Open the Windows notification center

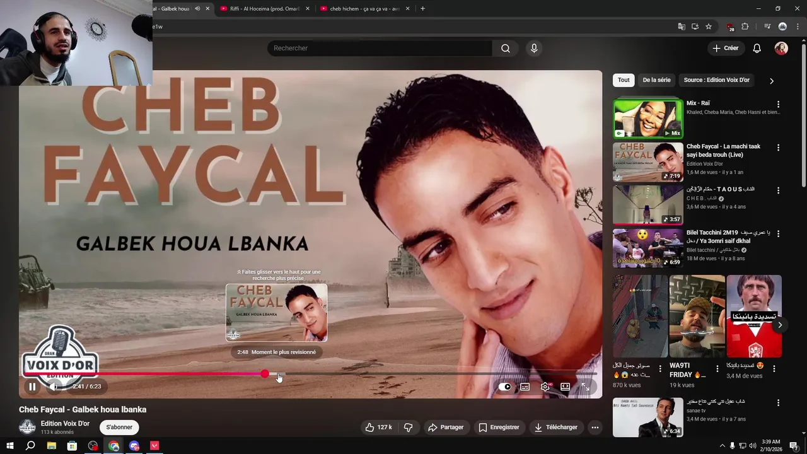794,446
